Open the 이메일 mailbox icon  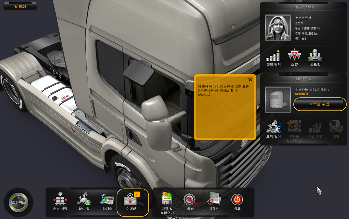131,201
